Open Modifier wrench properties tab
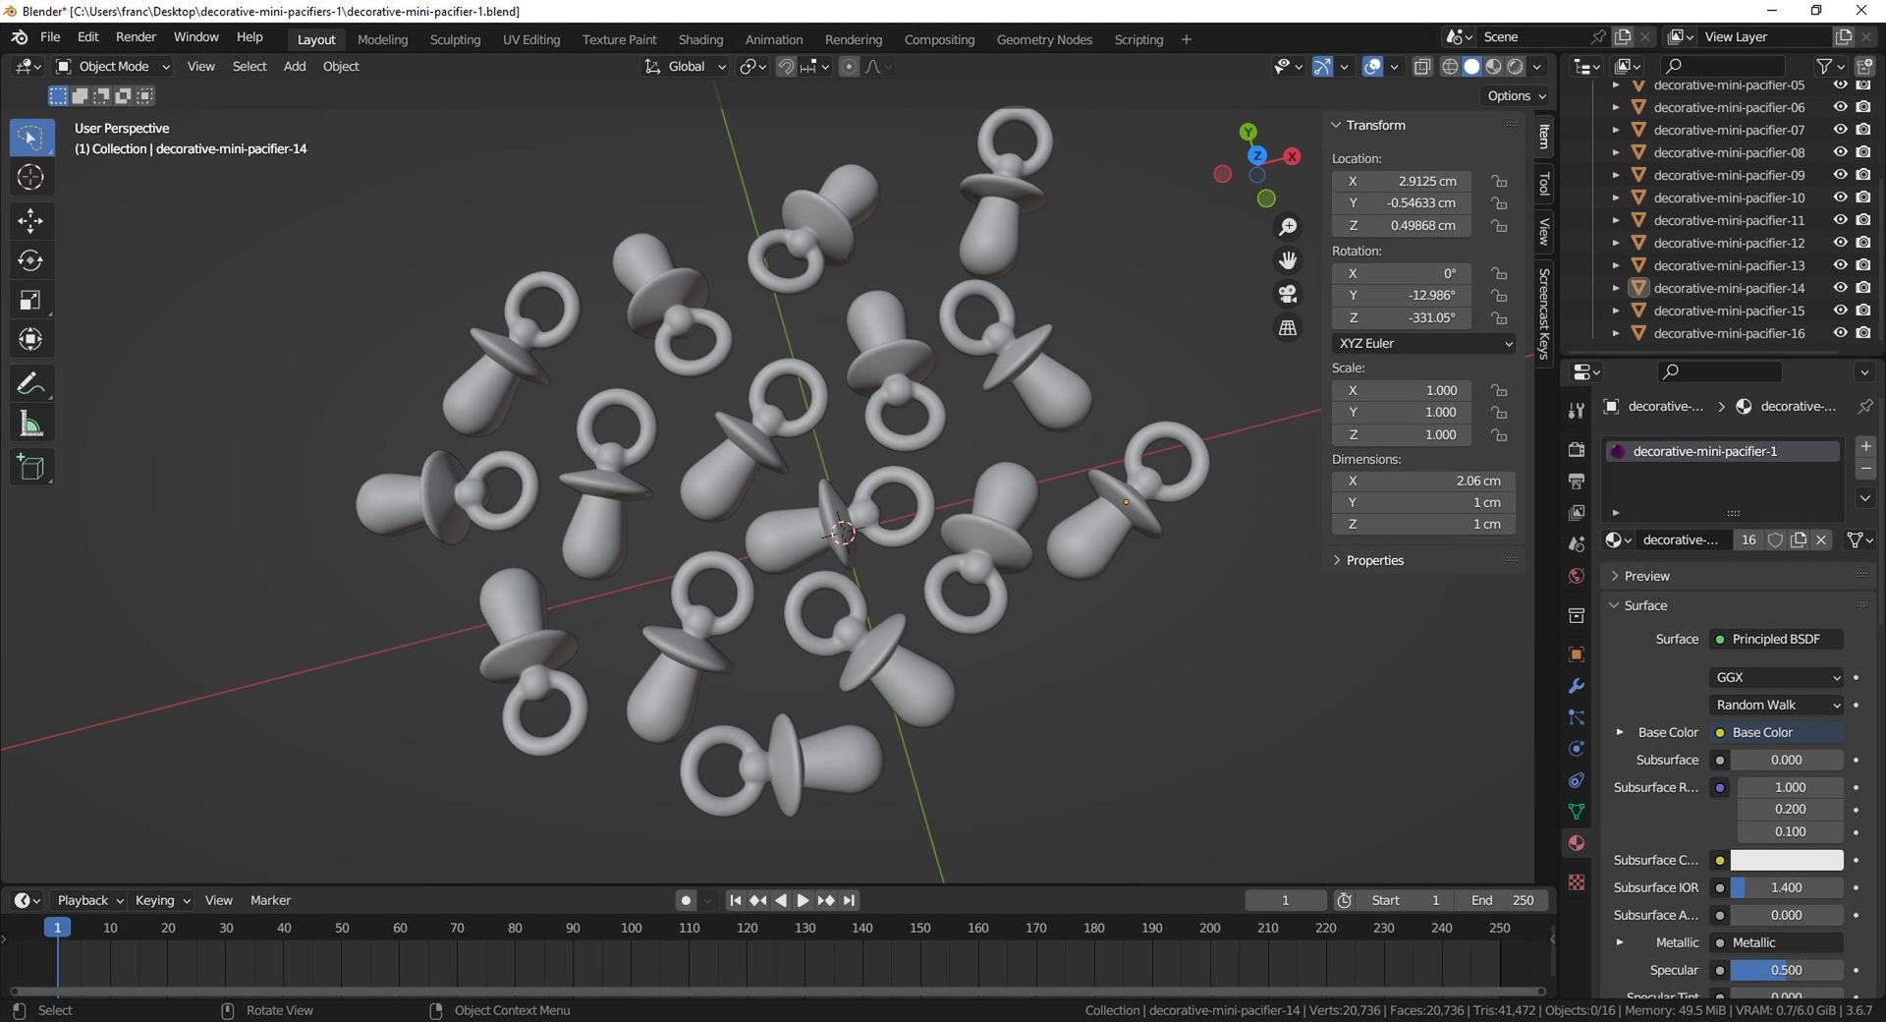Screen dimensions: 1886x1022 (1577, 686)
